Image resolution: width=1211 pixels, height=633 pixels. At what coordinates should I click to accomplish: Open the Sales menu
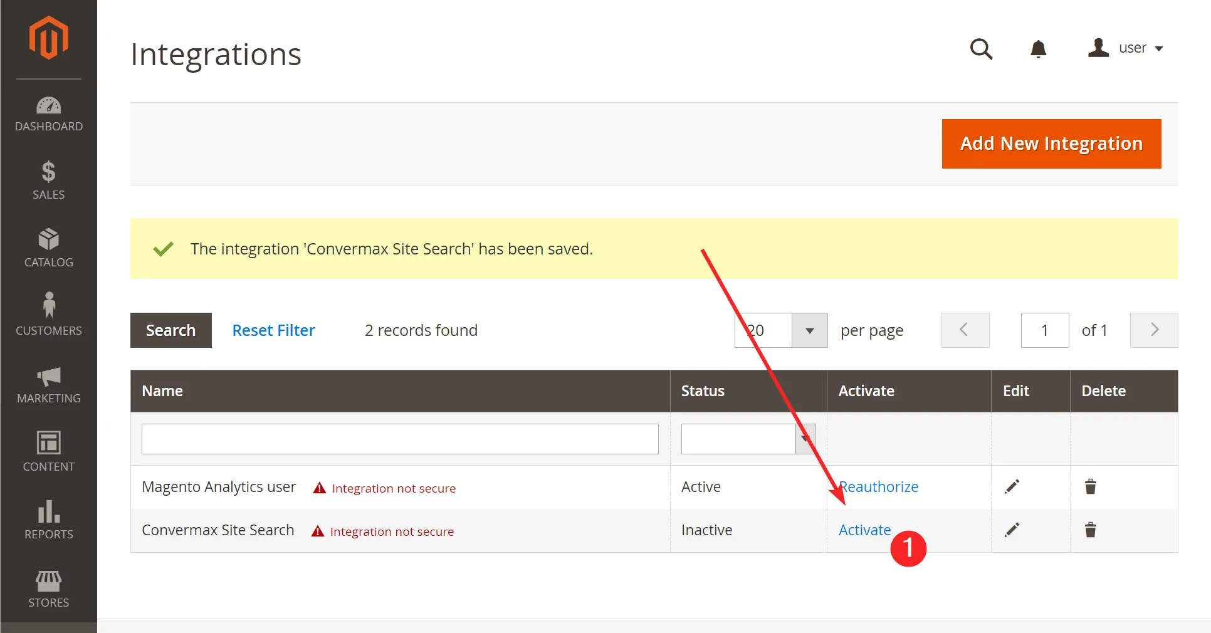click(x=48, y=180)
